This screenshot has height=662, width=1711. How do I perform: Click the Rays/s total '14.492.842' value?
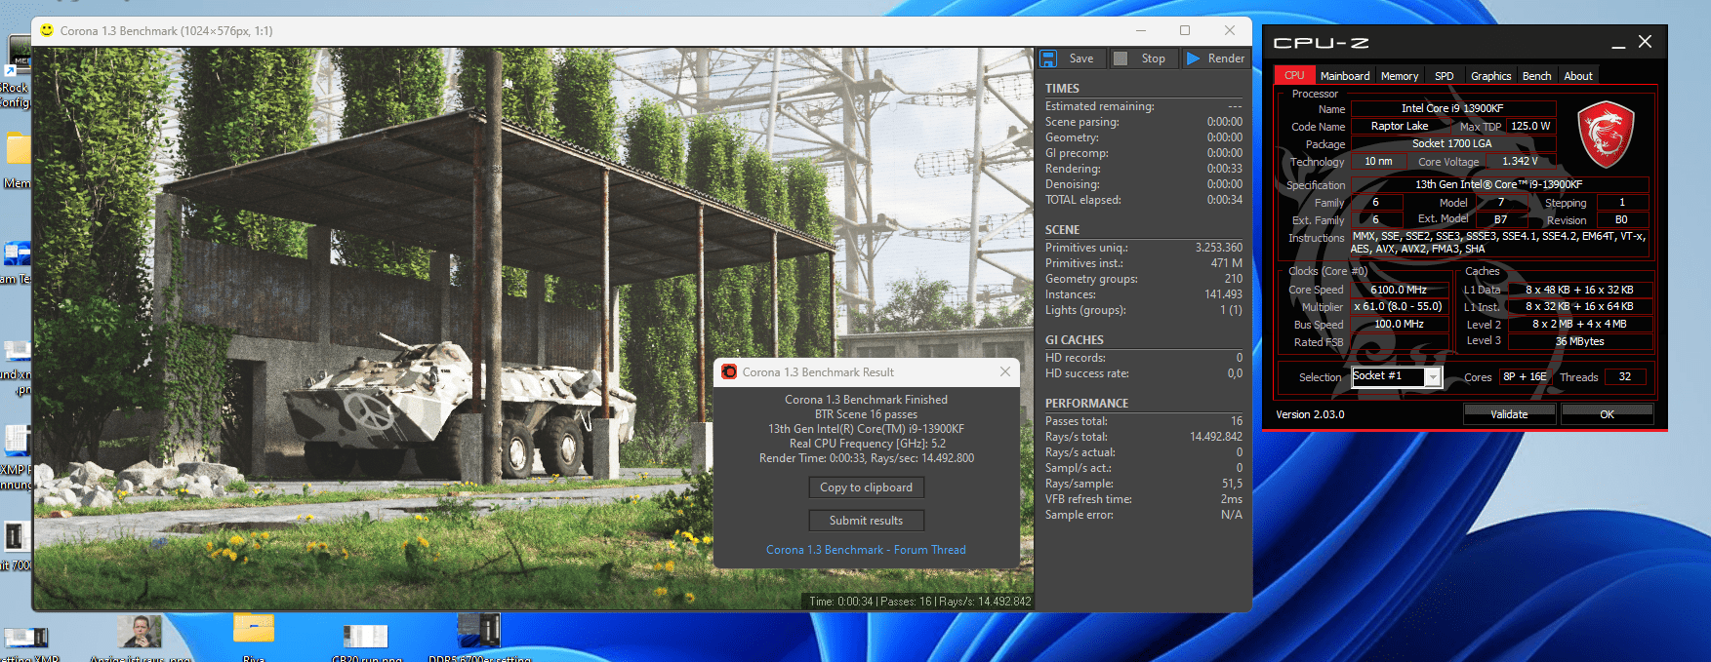point(1215,437)
